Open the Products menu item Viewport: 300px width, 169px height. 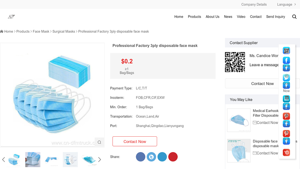(194, 17)
